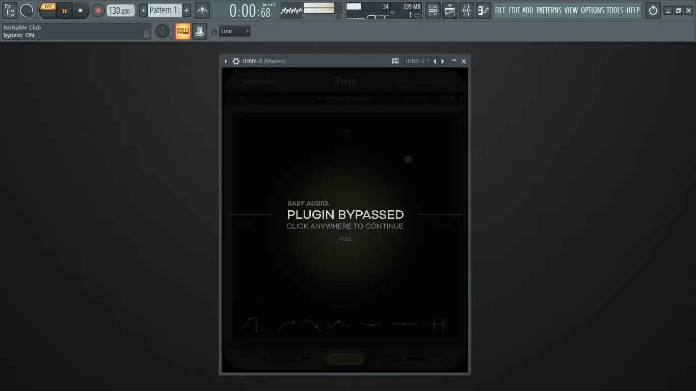Open the FILE menu

click(x=500, y=10)
